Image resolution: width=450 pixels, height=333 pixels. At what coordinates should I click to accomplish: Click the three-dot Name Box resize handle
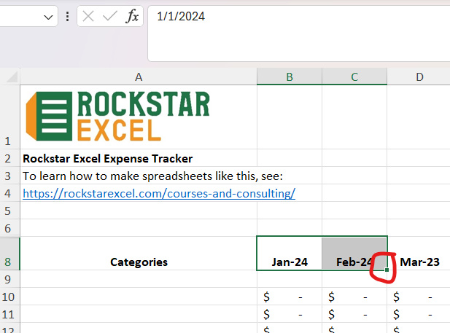click(68, 17)
